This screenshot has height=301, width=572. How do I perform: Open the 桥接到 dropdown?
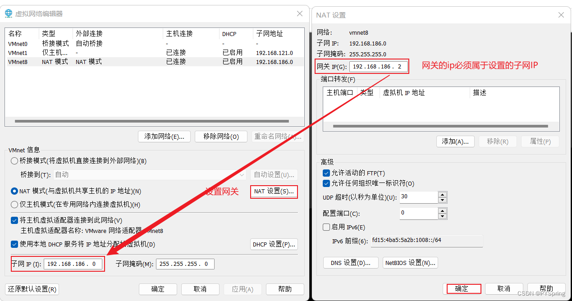coord(150,174)
